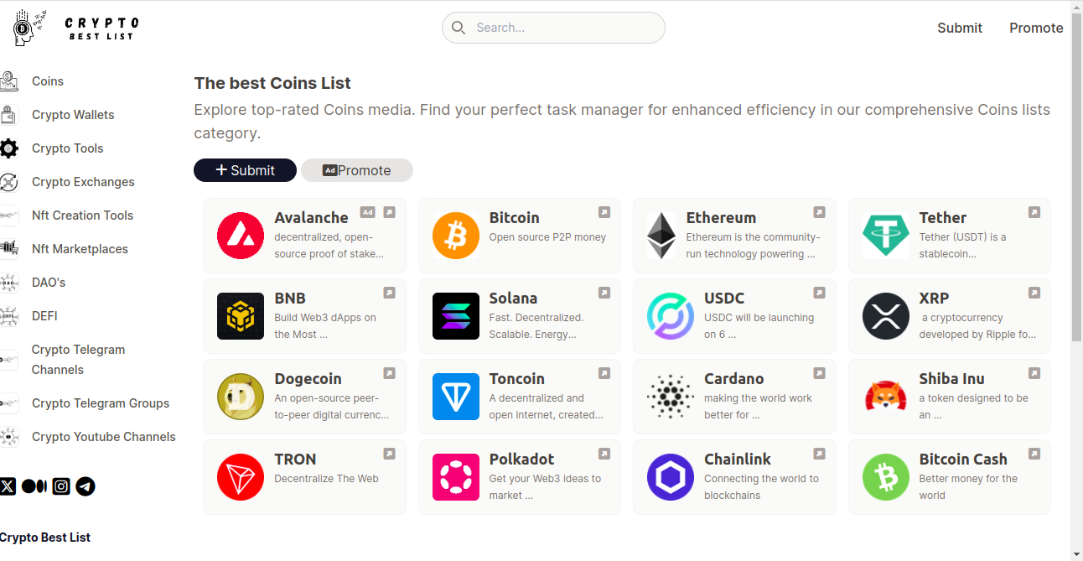Image resolution: width=1083 pixels, height=561 pixels.
Task: Click external link arrow on Tether card
Action: (1034, 212)
